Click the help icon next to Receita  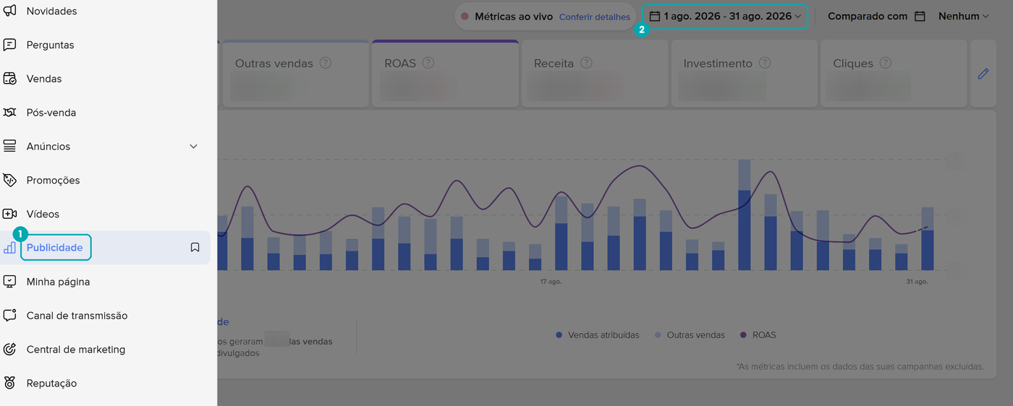point(586,63)
